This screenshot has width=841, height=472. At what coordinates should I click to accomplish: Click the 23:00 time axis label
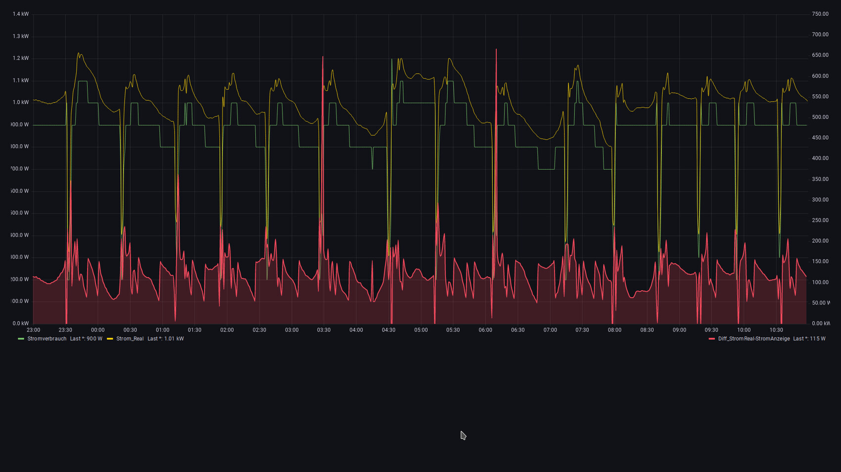point(33,330)
